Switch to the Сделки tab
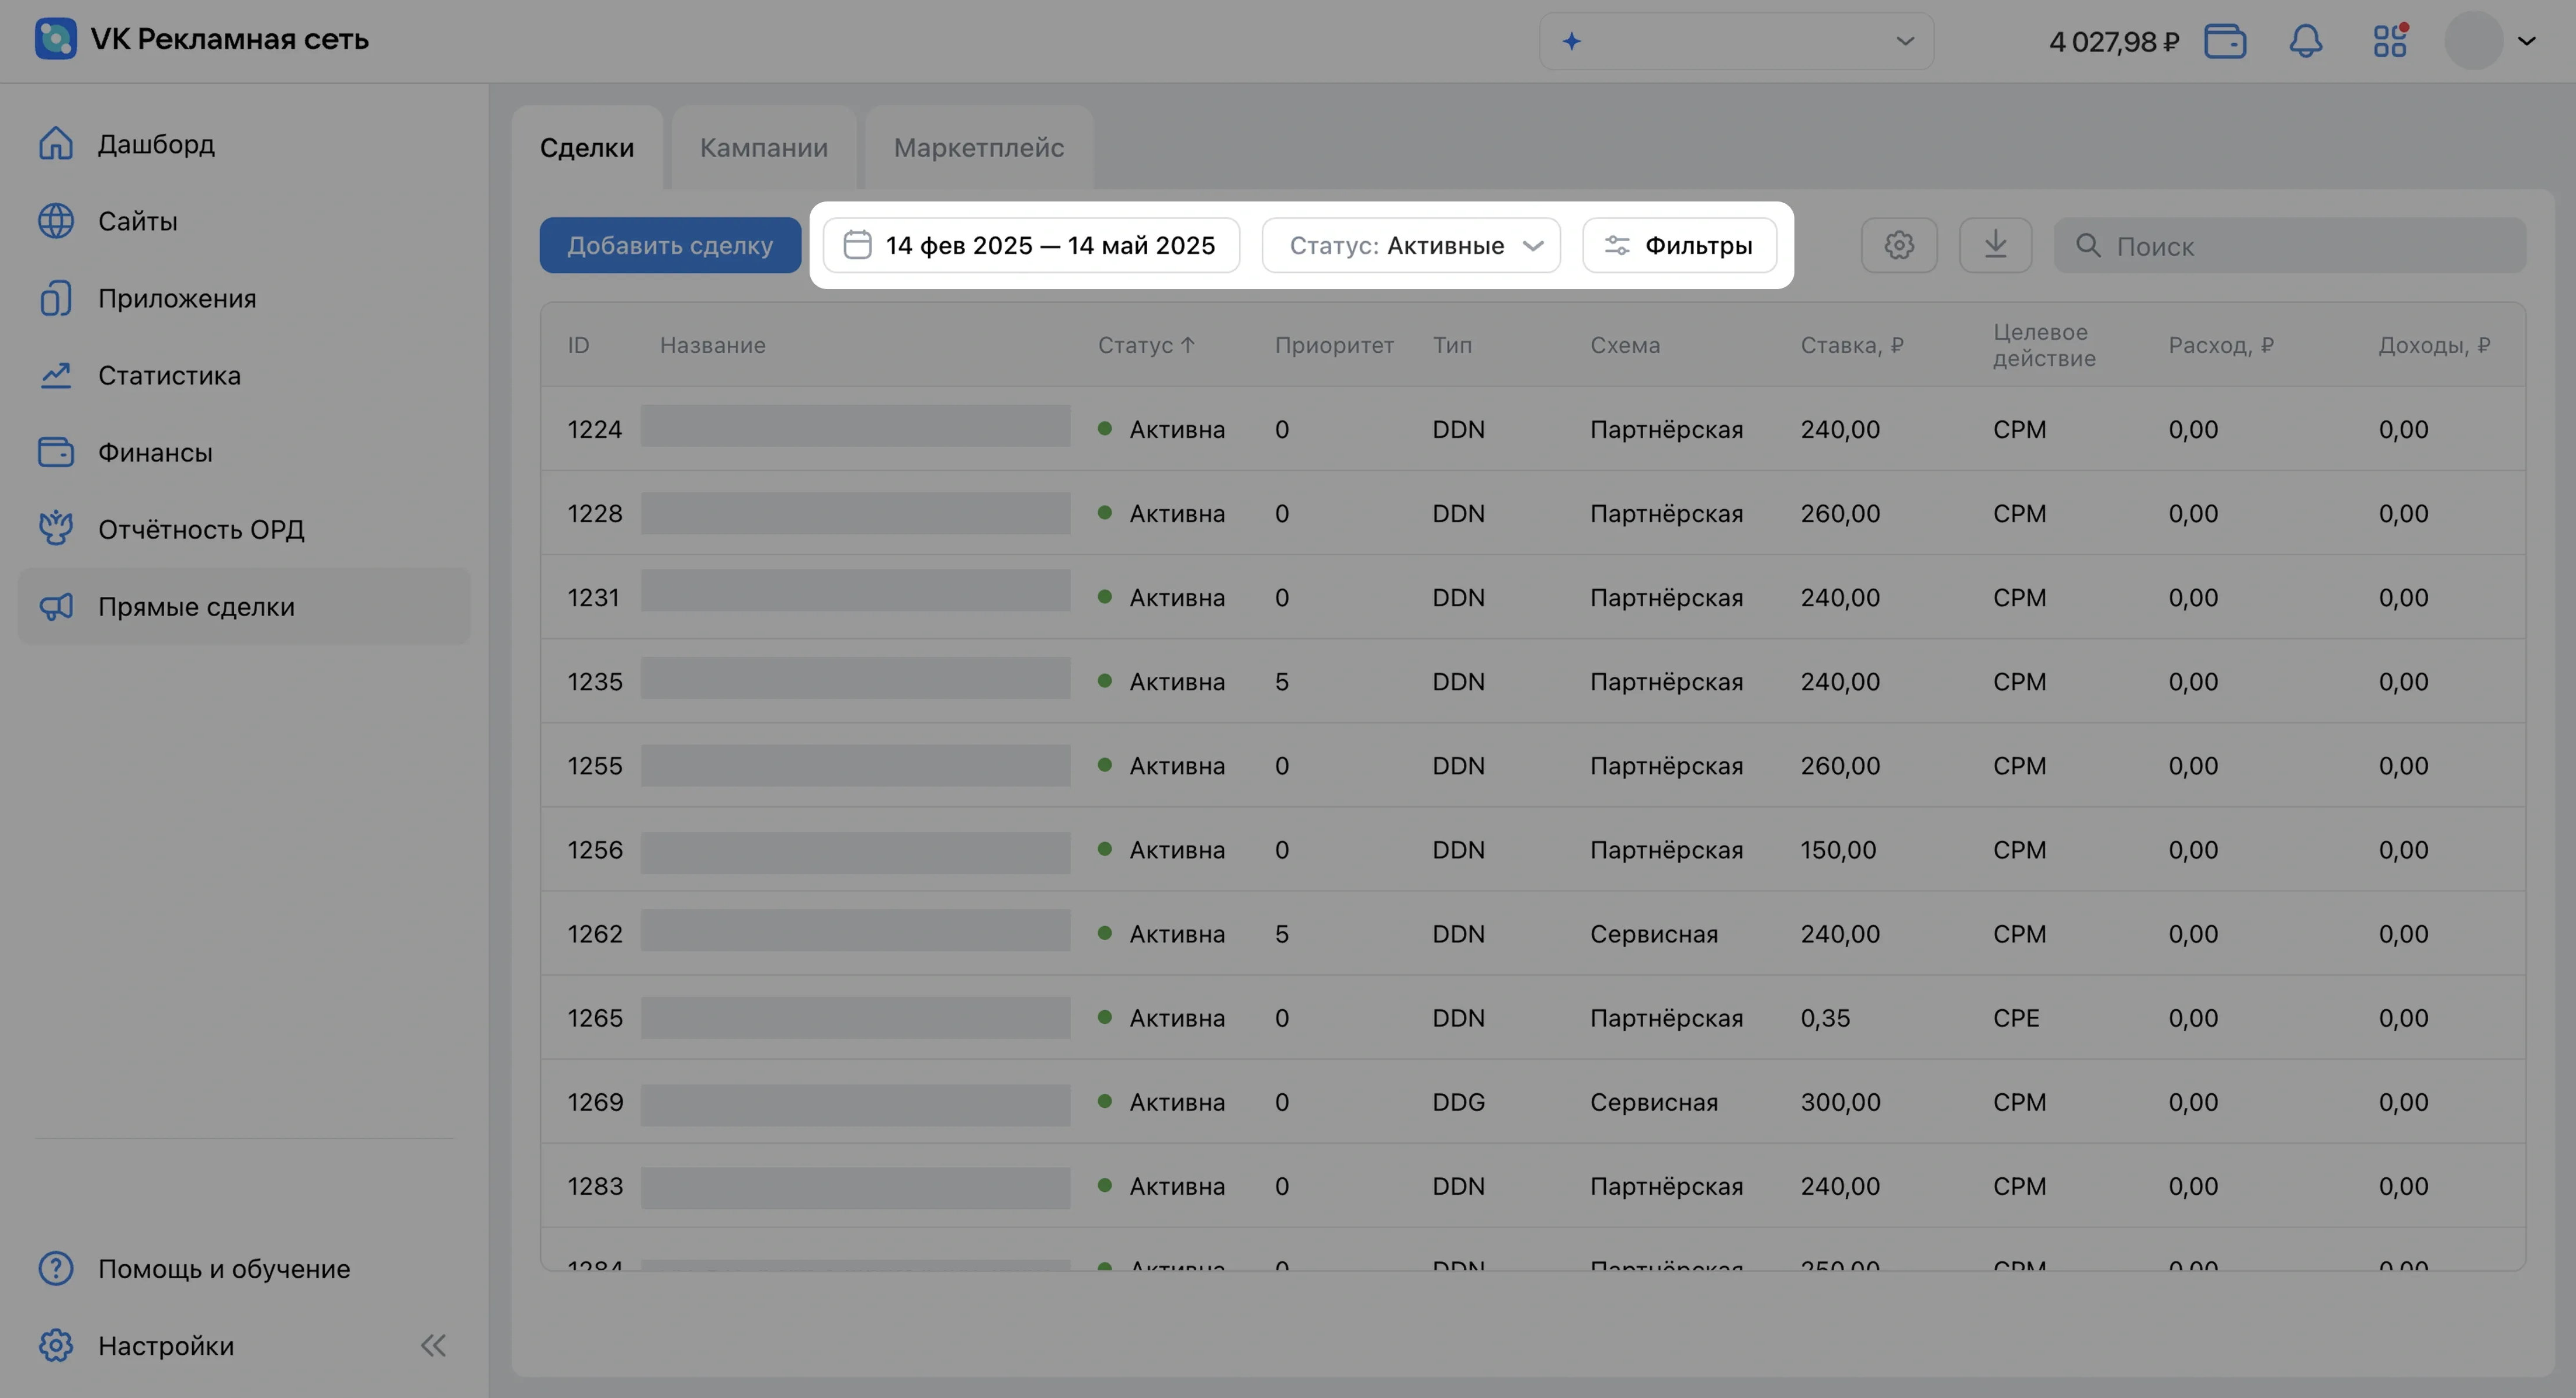This screenshot has width=2576, height=1398. point(587,148)
